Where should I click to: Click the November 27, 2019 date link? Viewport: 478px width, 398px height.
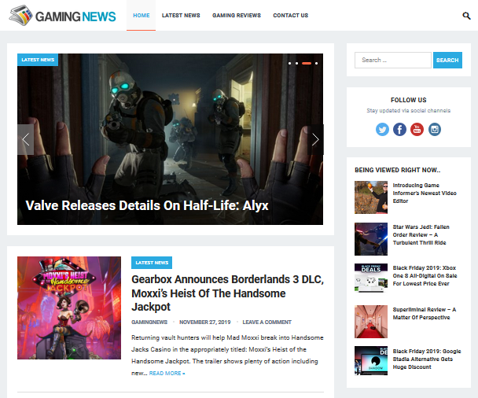[205, 322]
